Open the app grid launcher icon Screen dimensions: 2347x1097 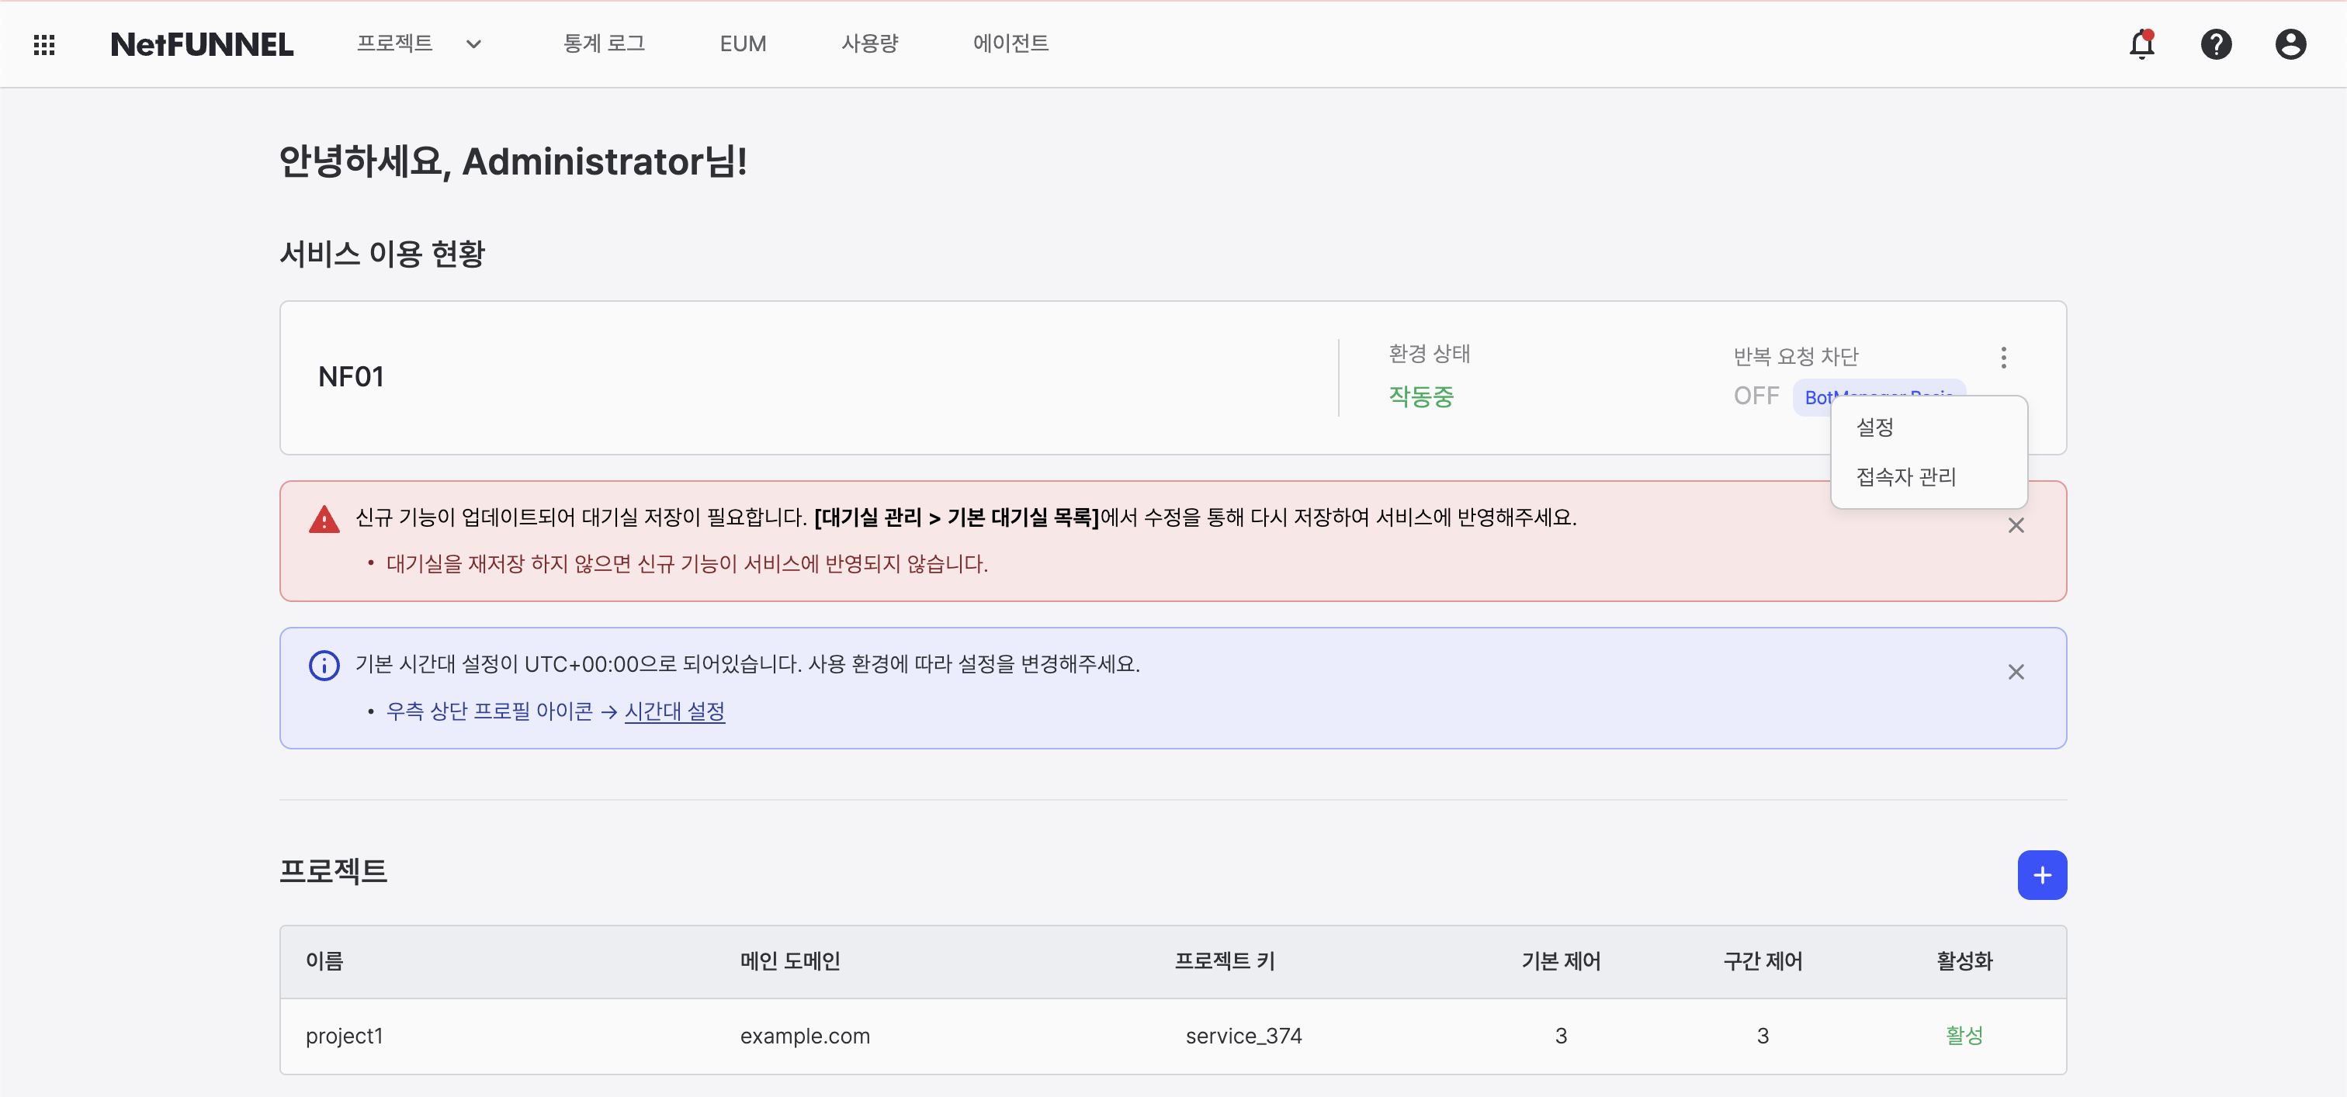(x=43, y=43)
